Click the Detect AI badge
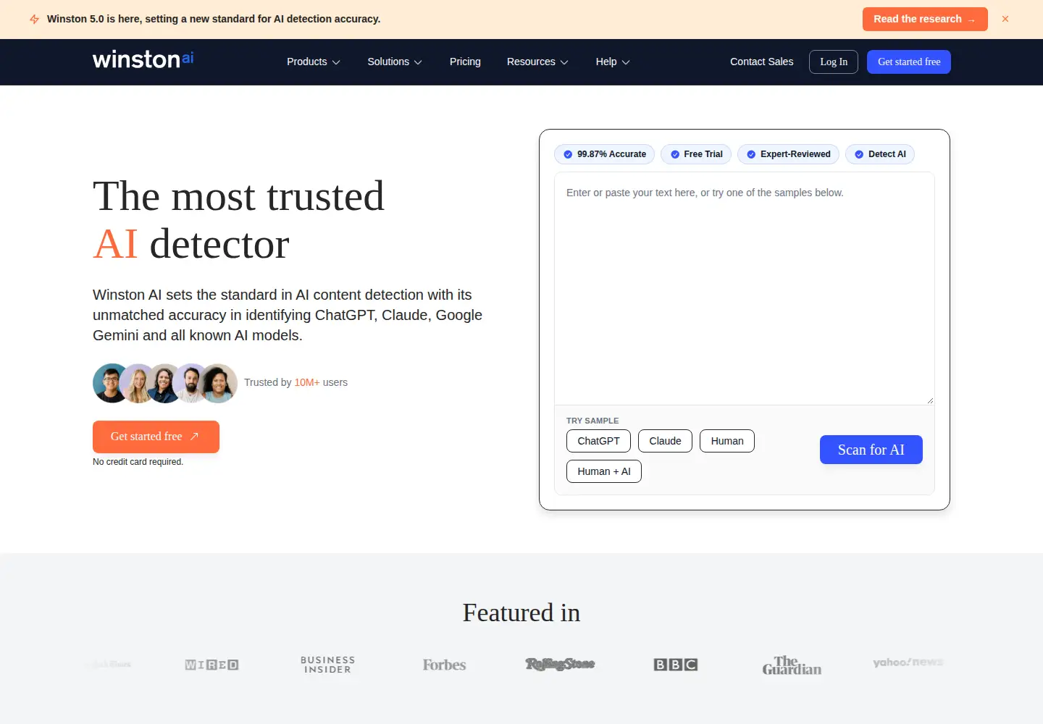The width and height of the screenshot is (1043, 724). coord(880,154)
